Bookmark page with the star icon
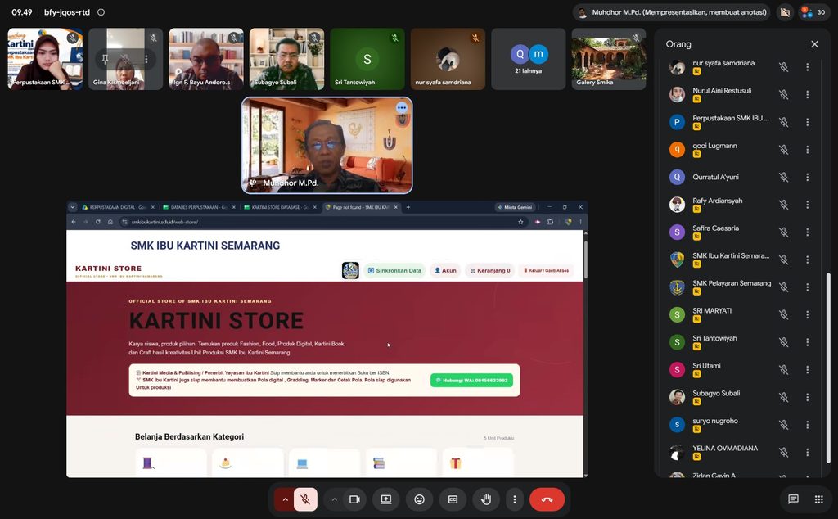This screenshot has height=519, width=838. coord(520,222)
